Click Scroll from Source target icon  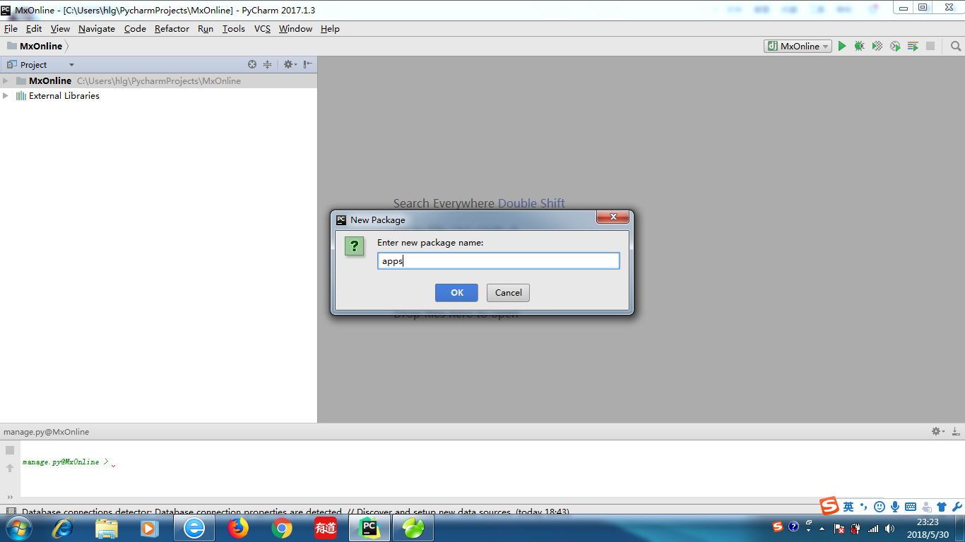coord(252,64)
